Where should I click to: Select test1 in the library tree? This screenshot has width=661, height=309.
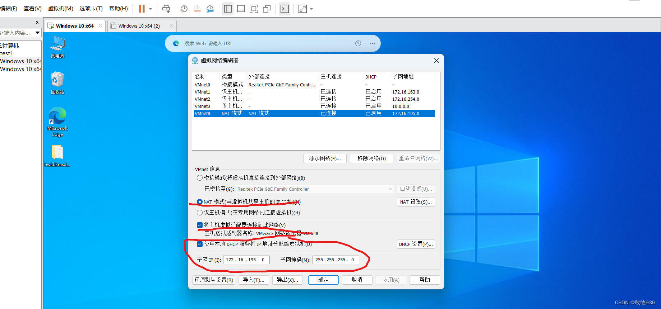[6, 53]
